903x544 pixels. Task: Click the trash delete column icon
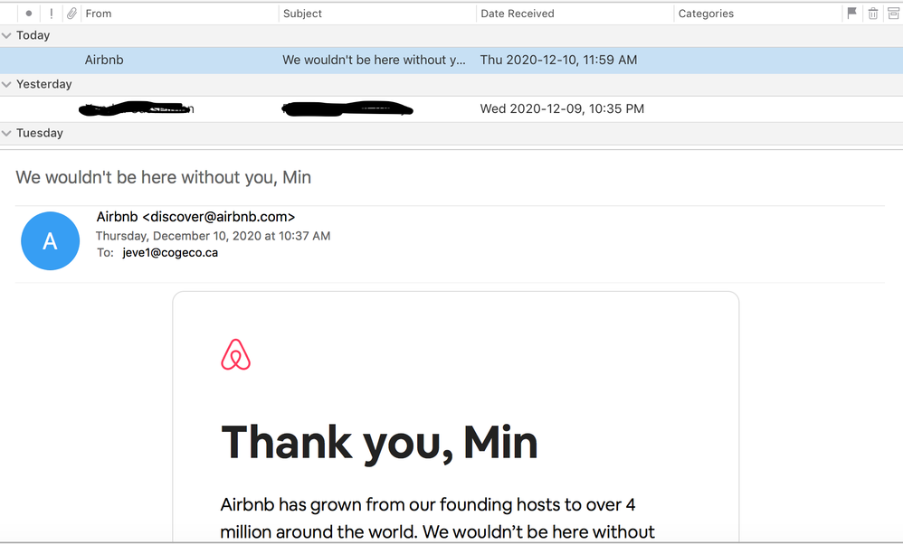(873, 14)
